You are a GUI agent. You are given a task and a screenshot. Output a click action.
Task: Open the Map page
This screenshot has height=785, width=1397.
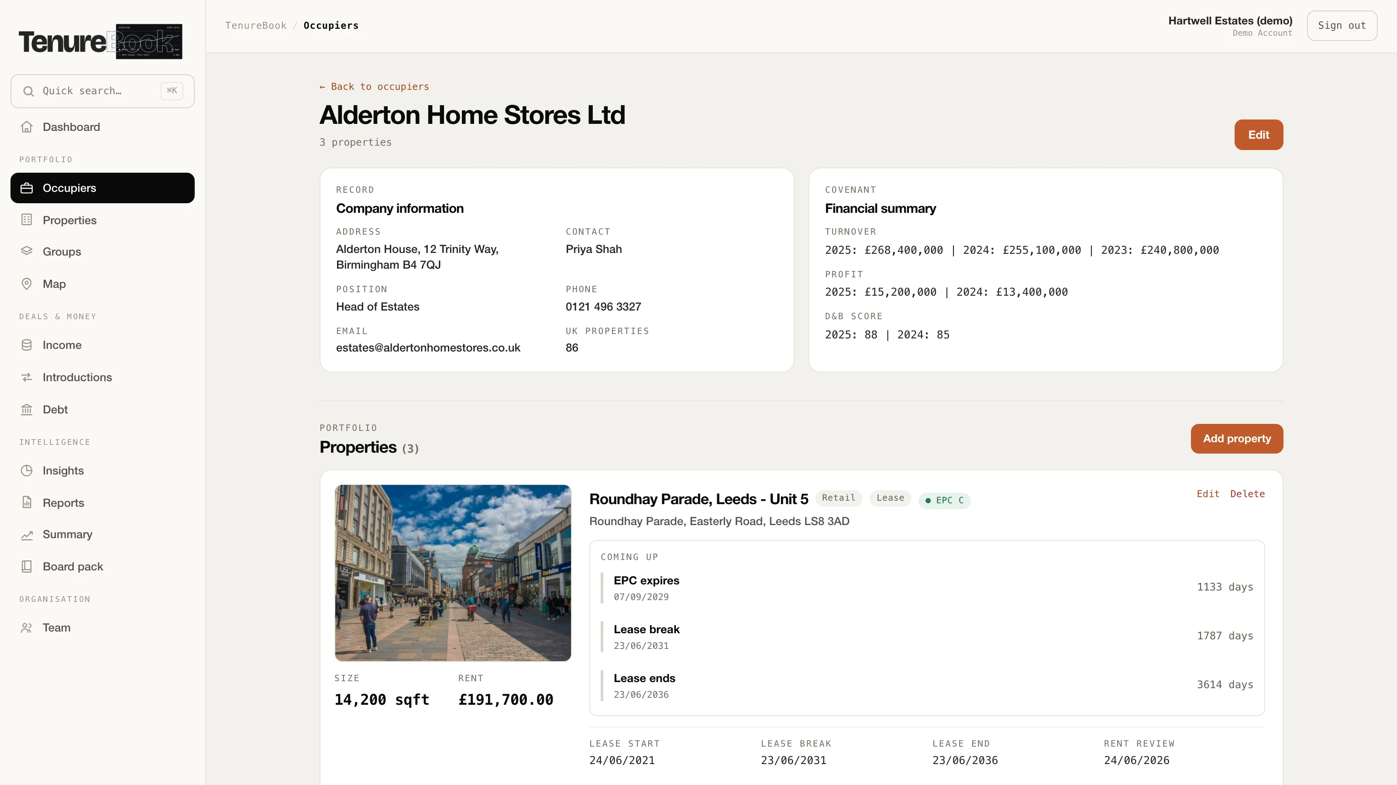103,284
